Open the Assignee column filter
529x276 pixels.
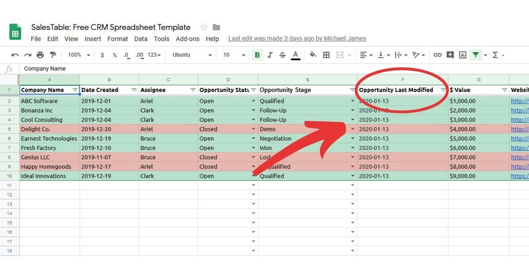click(x=193, y=90)
